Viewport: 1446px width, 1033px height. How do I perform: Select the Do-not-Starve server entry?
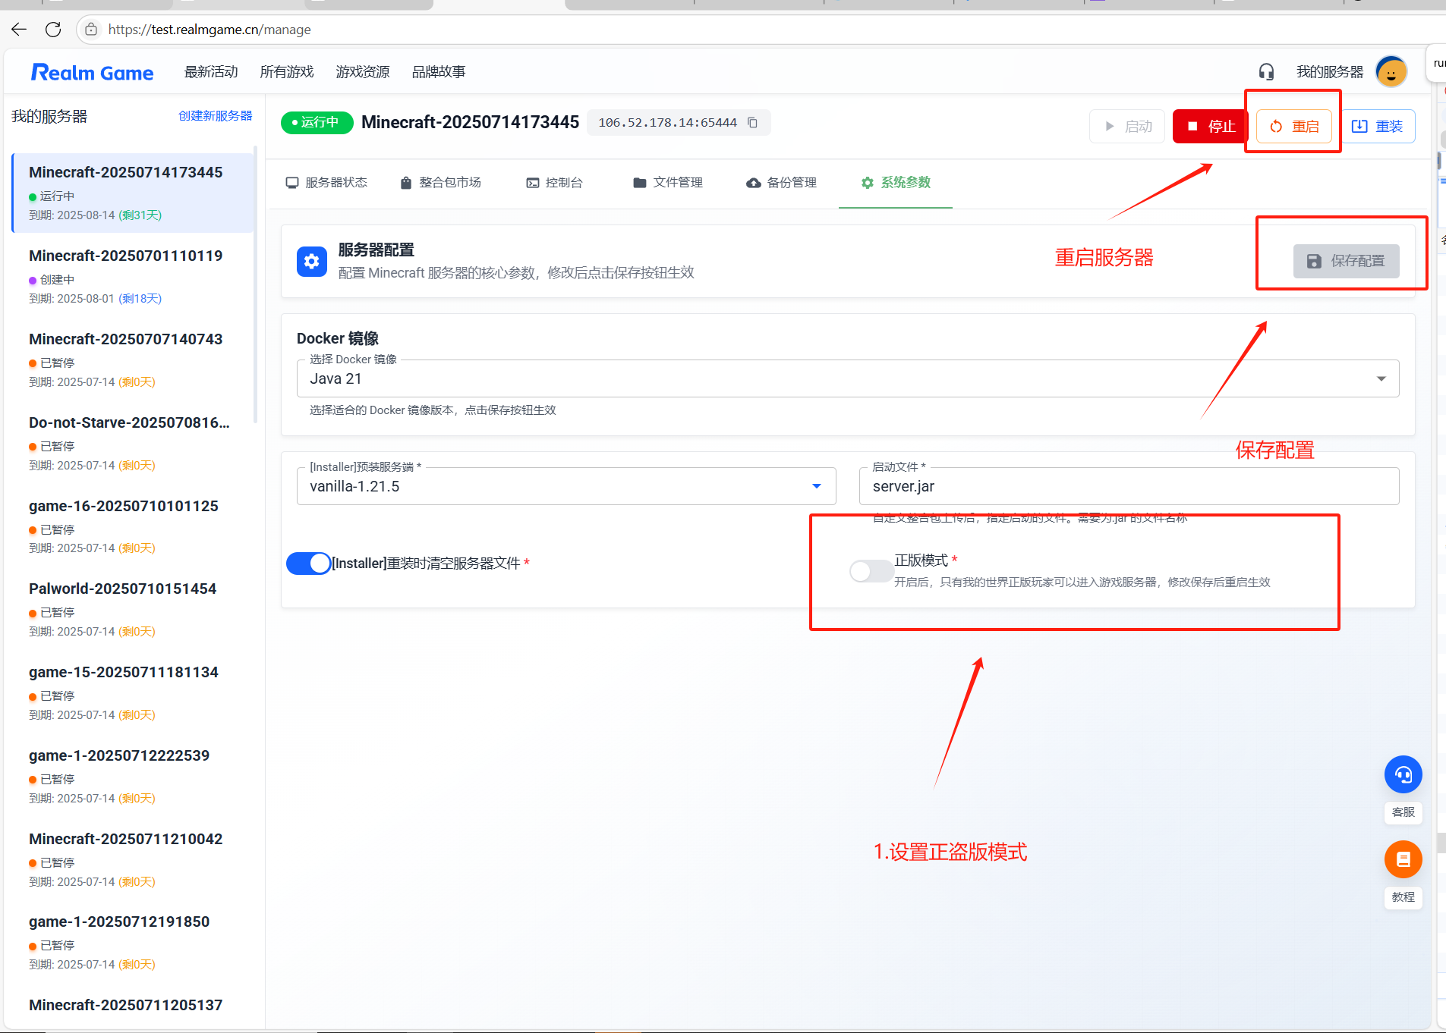click(x=134, y=444)
